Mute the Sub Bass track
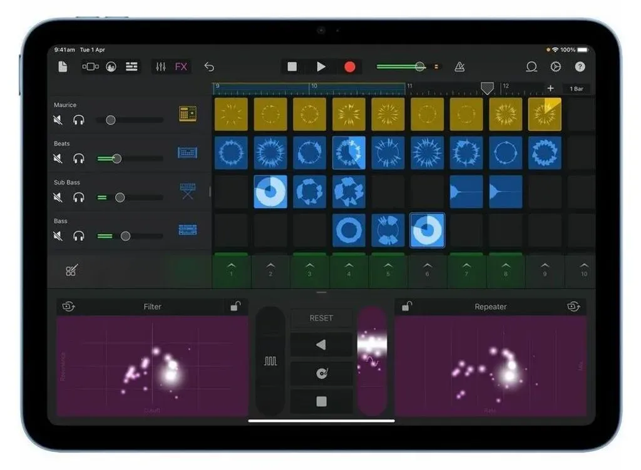 (58, 197)
